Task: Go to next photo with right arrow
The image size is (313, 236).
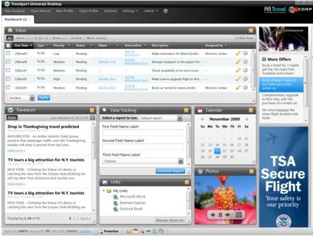Action: pos(227,215)
